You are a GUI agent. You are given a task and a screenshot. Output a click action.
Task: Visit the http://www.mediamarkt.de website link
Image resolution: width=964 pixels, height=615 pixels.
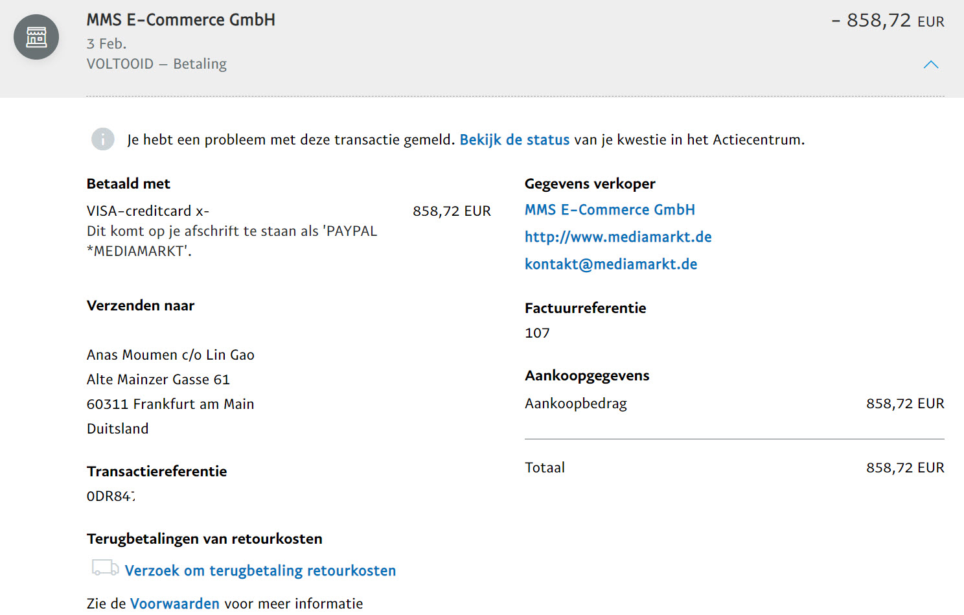617,237
